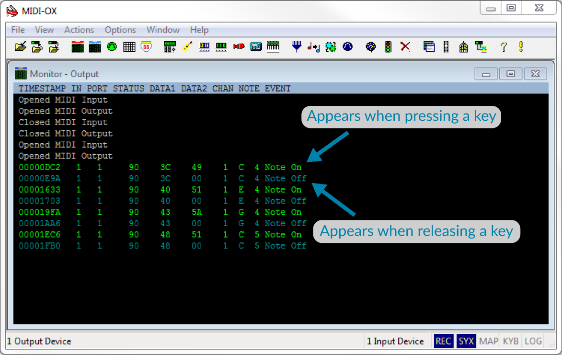This screenshot has height=355, width=562.
Task: Toggle the LOG status bar indicator
Action: coord(533,341)
